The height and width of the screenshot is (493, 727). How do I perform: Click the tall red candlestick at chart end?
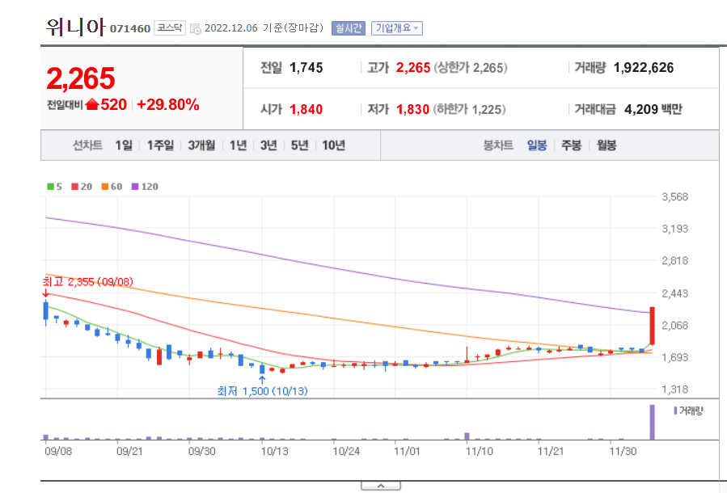tap(653, 326)
